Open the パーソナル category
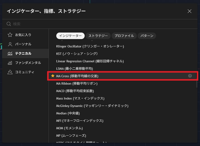200x146 pixels. (25, 44)
